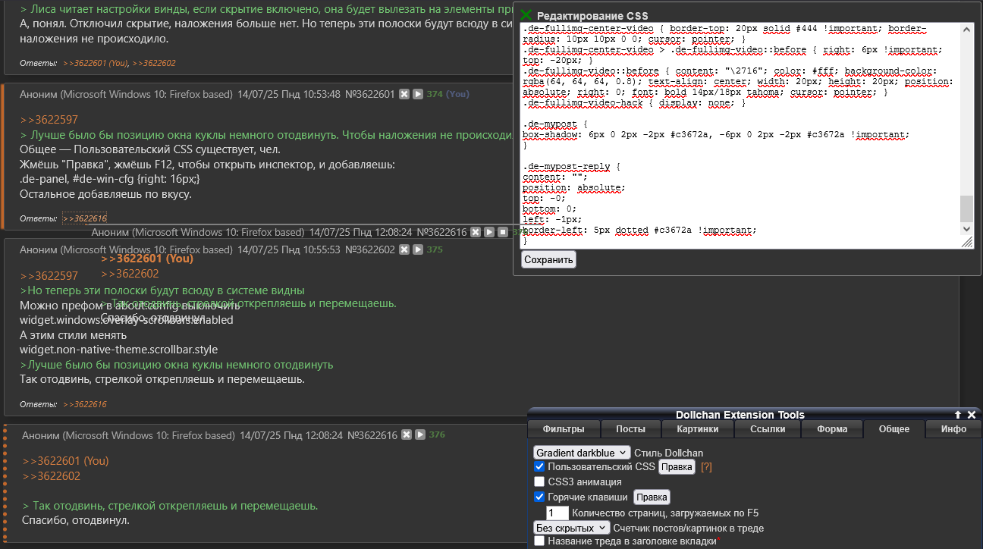Click the №3622602 post number
This screenshot has width=983, height=549.
(x=370, y=249)
